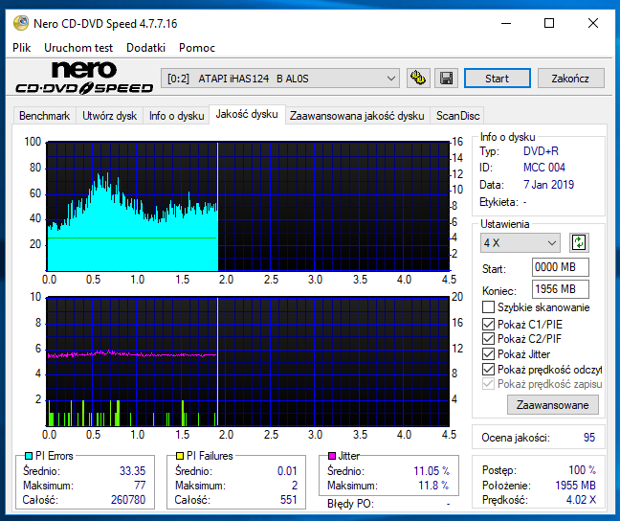The image size is (620, 521).
Task: Click the disc ID MCC 004 text
Action: pos(544,168)
